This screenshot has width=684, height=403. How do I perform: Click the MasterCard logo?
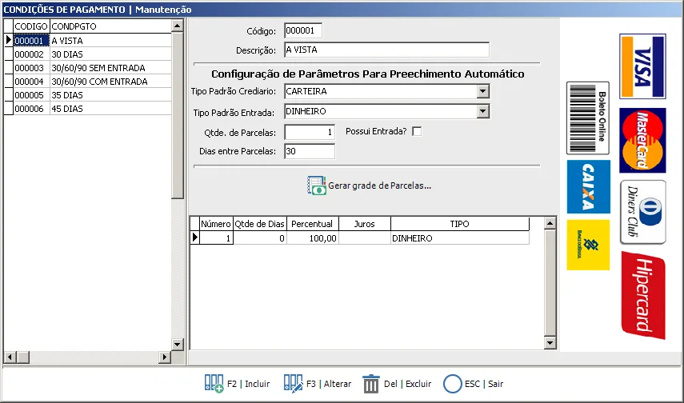click(x=642, y=141)
